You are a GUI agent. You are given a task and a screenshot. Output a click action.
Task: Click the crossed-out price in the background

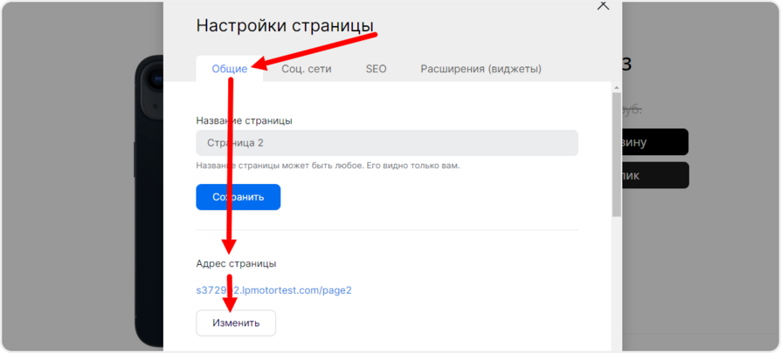click(x=632, y=110)
